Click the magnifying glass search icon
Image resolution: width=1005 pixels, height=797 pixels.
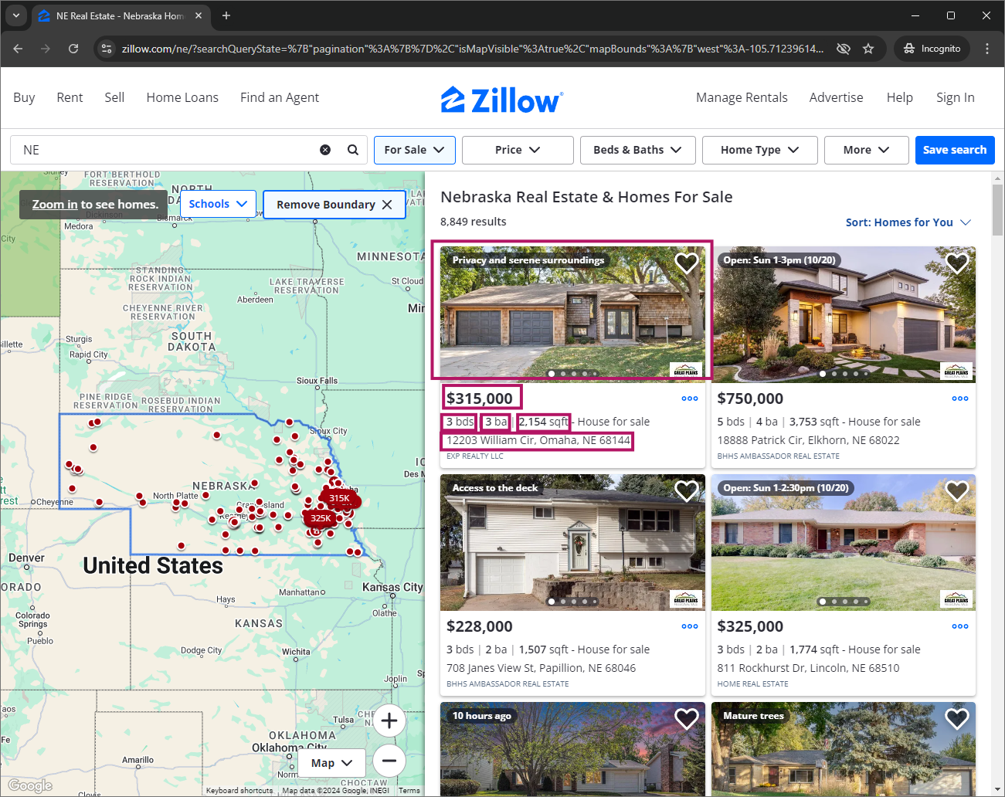tap(353, 149)
